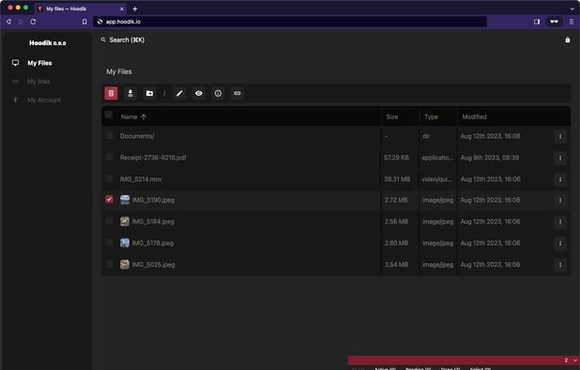Viewport: 580px width, 370px height.
Task: Open a new browser tab
Action: point(134,8)
